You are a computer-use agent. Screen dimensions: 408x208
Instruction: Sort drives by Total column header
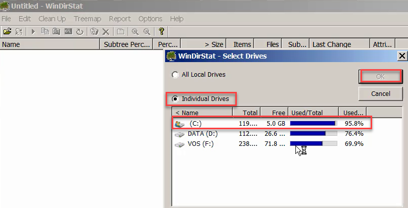click(x=247, y=113)
